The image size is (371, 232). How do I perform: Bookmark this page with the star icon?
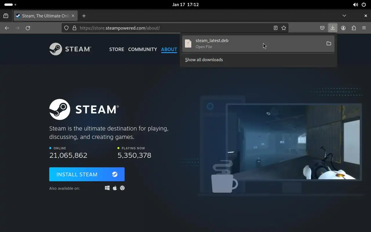pos(284,28)
